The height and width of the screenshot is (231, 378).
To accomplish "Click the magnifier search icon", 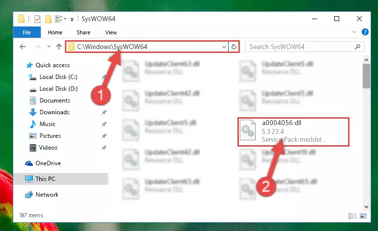I will pyautogui.click(x=357, y=47).
